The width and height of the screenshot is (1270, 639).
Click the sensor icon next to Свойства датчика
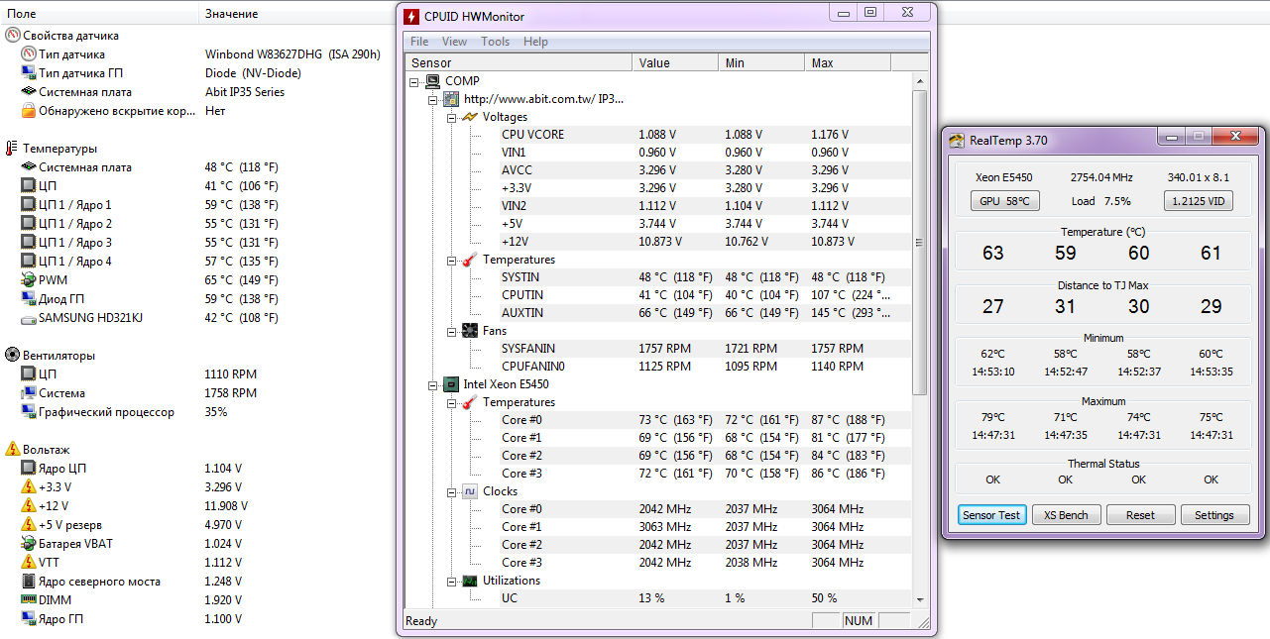(12, 36)
